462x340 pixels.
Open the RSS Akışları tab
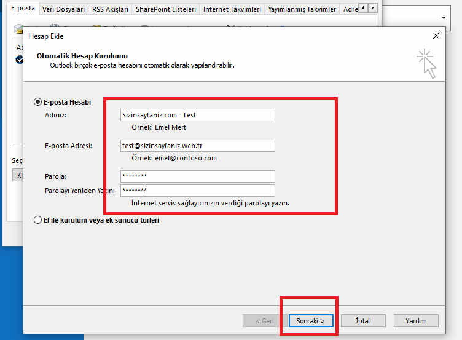[110, 9]
